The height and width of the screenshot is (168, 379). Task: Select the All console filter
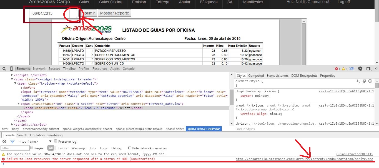pos(50,148)
